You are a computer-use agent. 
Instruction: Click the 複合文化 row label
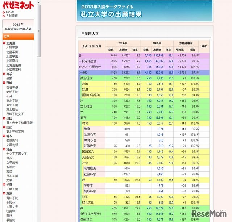[x=88, y=202]
